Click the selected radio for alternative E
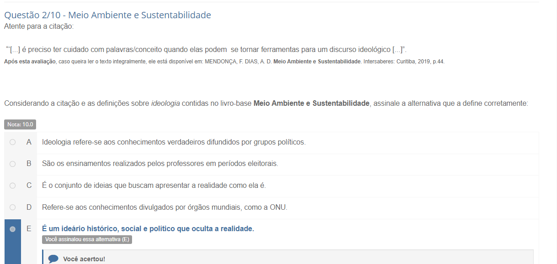 12,229
